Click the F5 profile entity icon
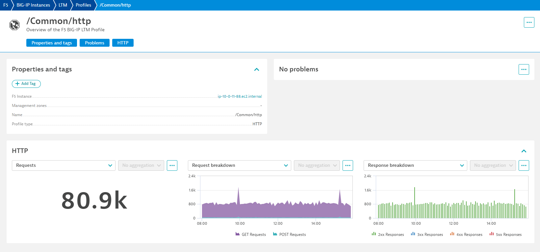The height and width of the screenshot is (252, 540). tap(14, 25)
